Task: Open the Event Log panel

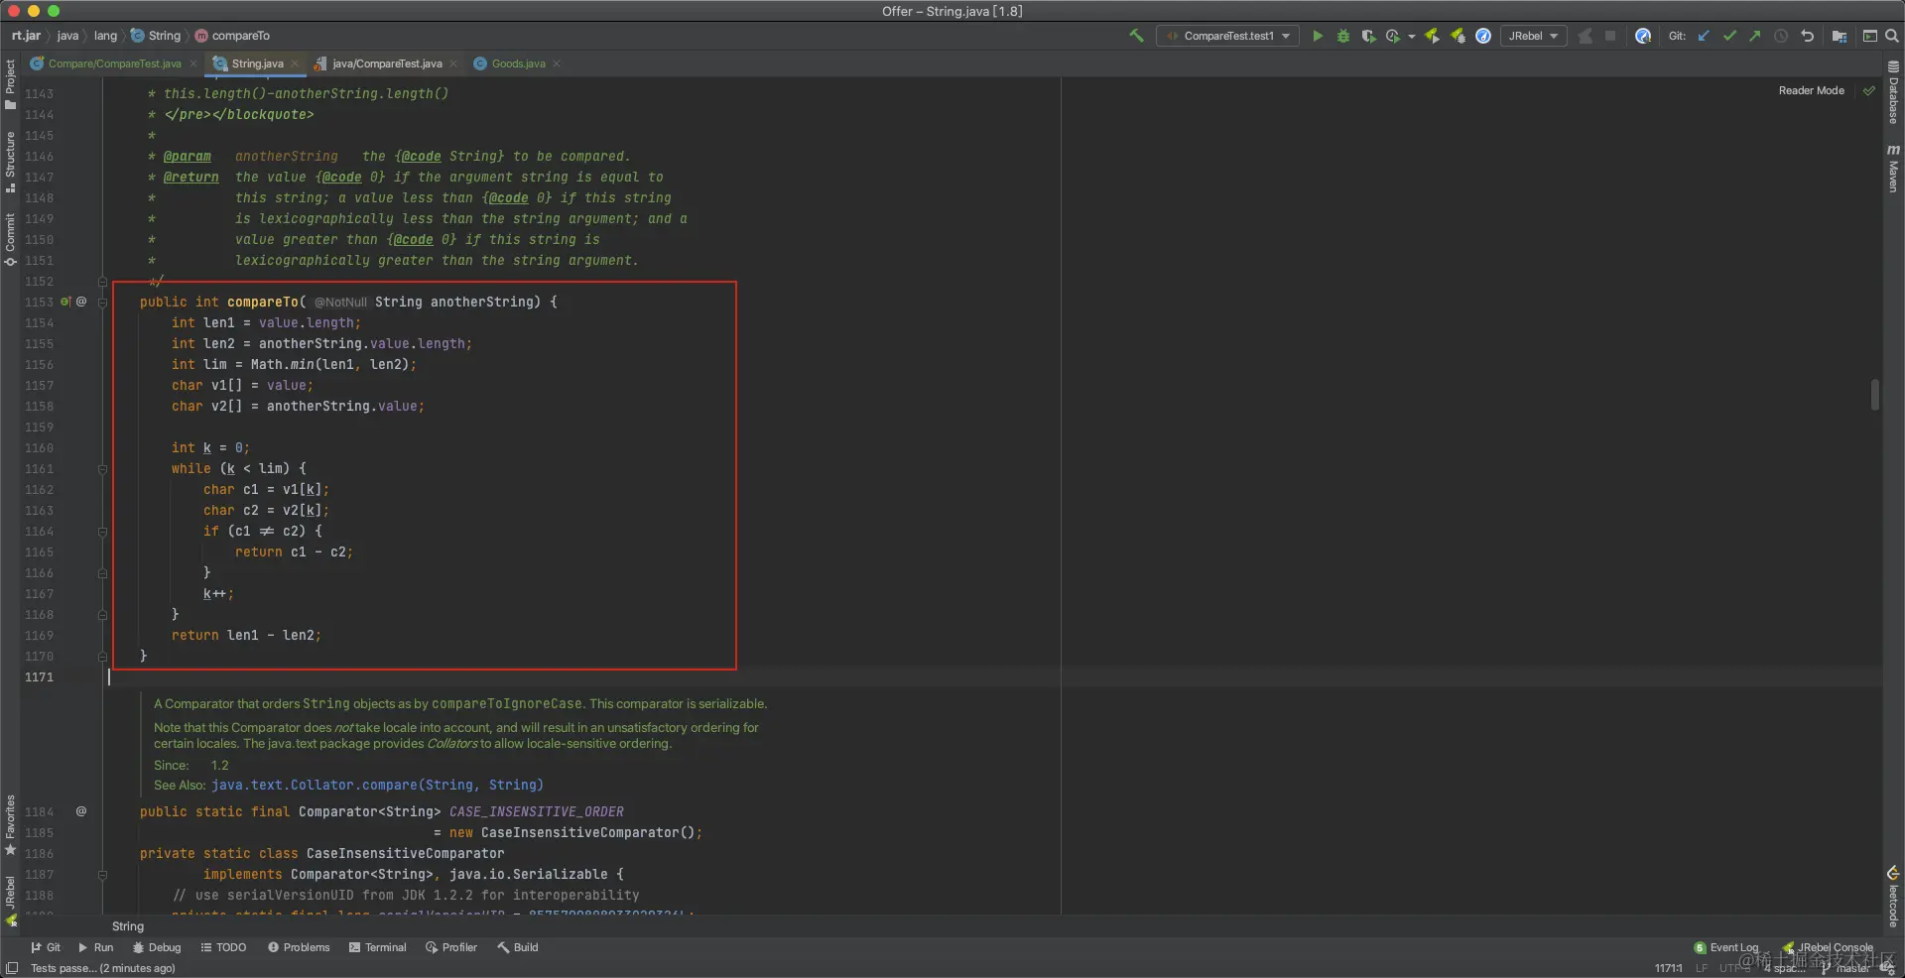Action: [x=1726, y=947]
